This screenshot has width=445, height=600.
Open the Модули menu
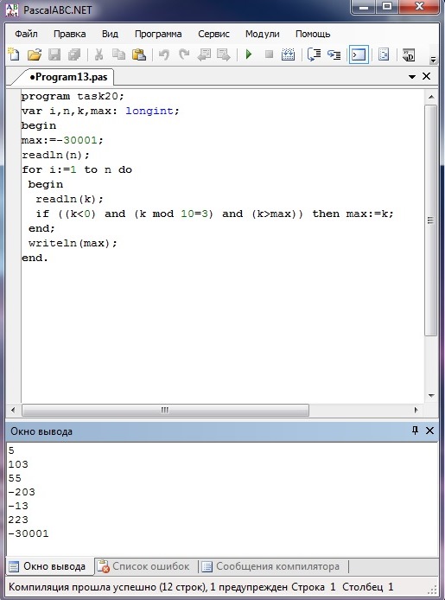point(263,34)
